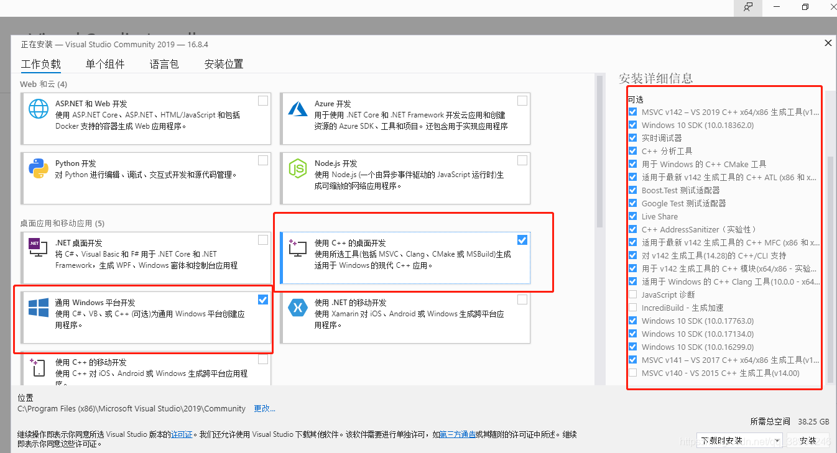Close the installer dialog with the X
The image size is (837, 453).
tap(828, 43)
